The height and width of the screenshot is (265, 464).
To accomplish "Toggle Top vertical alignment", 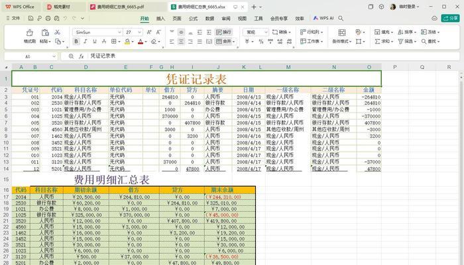I will click(172, 32).
